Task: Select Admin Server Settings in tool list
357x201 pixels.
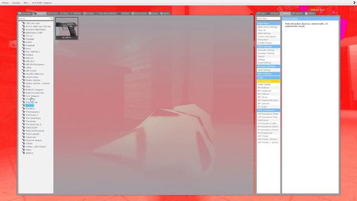Action: [x=268, y=27]
